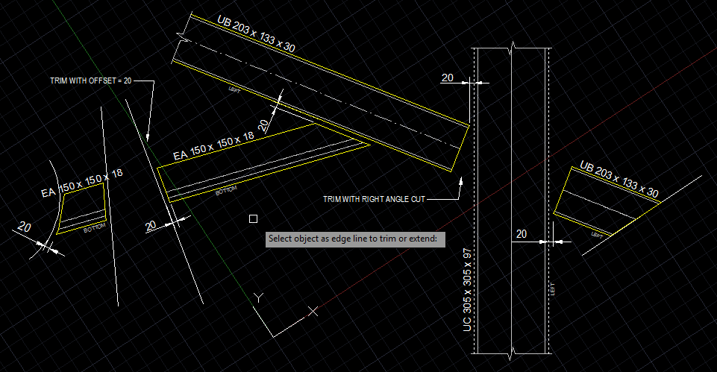Click the vertical 'UC 305 x 305 x 97' label

[467, 290]
